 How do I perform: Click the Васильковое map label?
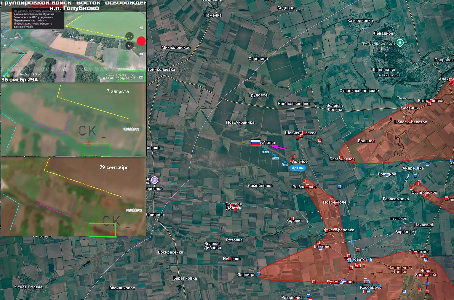(x=122, y=288)
